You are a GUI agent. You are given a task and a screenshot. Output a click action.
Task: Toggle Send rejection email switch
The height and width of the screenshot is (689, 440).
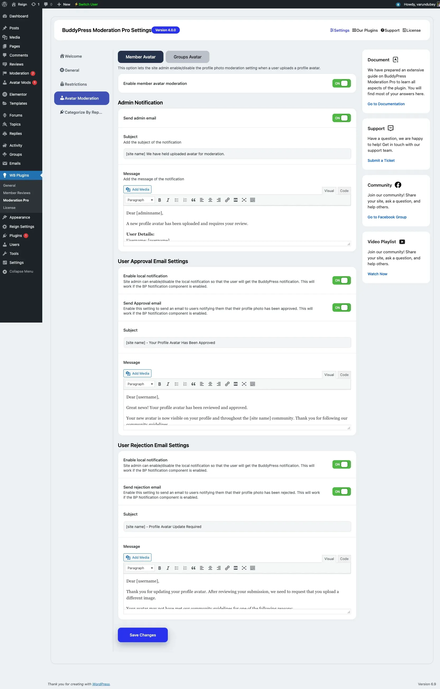[342, 492]
